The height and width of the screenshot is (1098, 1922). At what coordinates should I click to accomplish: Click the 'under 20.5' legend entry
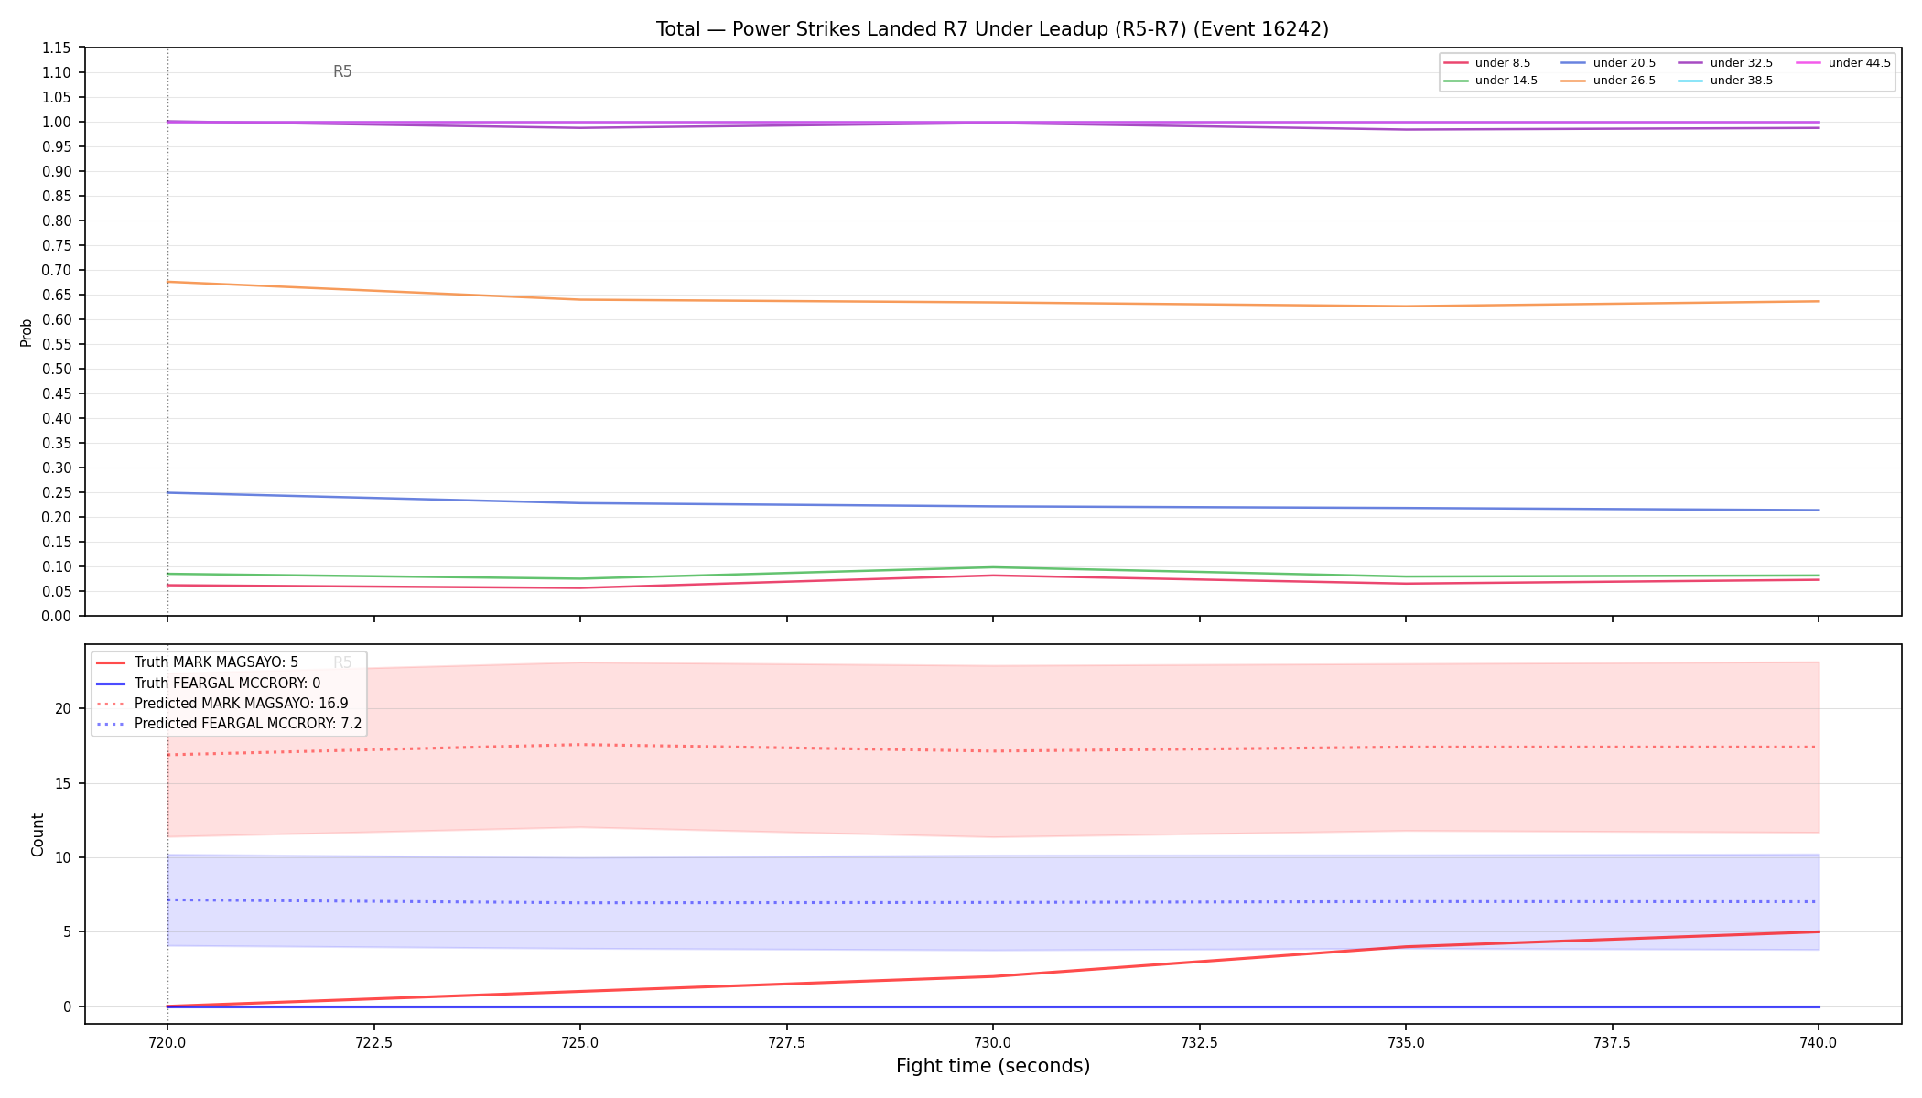pyautogui.click(x=1608, y=63)
